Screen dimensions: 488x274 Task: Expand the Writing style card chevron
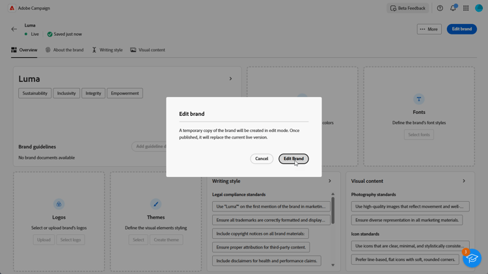[330, 181]
